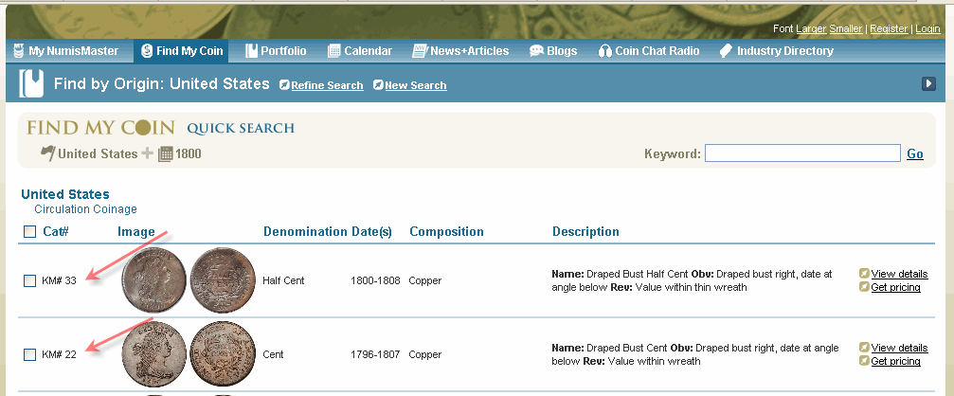Check the KM# 33 checkbox
This screenshot has width=954, height=396.
tap(29, 281)
